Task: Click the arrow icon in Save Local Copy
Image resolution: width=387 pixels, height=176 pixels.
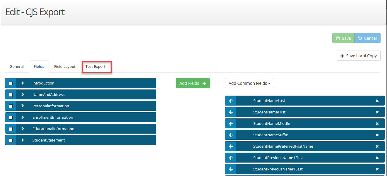Action: pyautogui.click(x=342, y=56)
